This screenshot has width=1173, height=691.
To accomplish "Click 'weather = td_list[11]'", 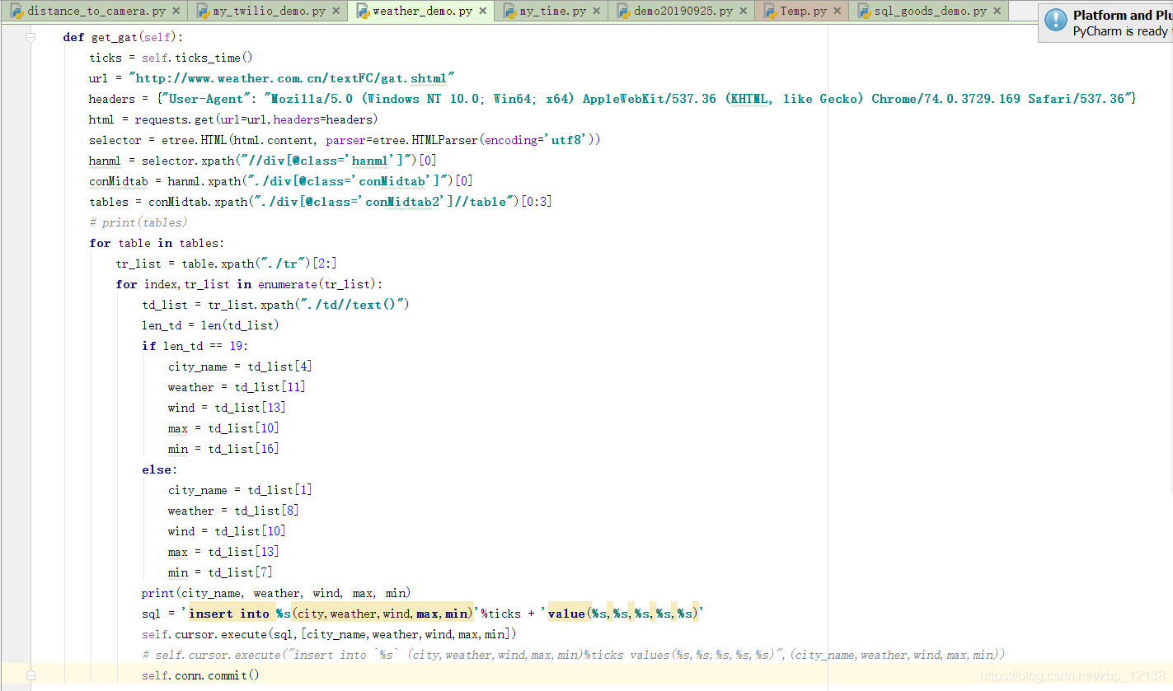I will click(x=237, y=387).
